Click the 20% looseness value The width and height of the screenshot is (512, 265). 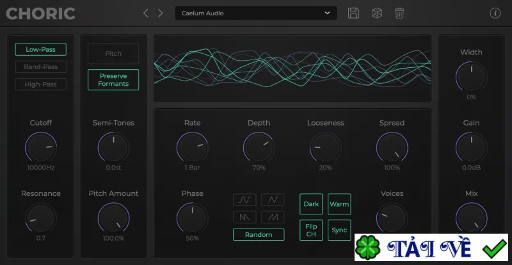(x=326, y=168)
